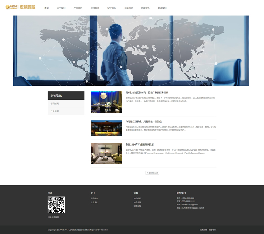Click the DEDE 织梦模板 logo
264x234 pixels.
pos(20,7)
